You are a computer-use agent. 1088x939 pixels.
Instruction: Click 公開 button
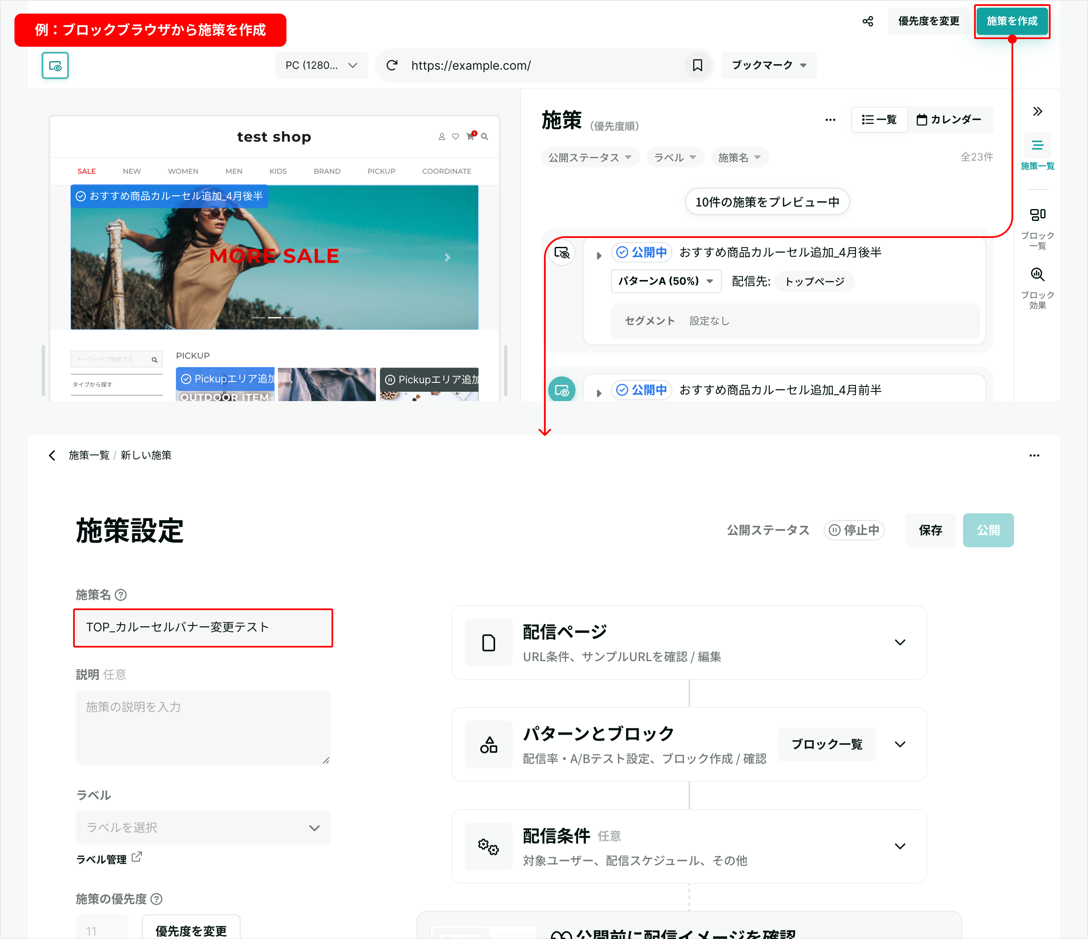point(988,530)
